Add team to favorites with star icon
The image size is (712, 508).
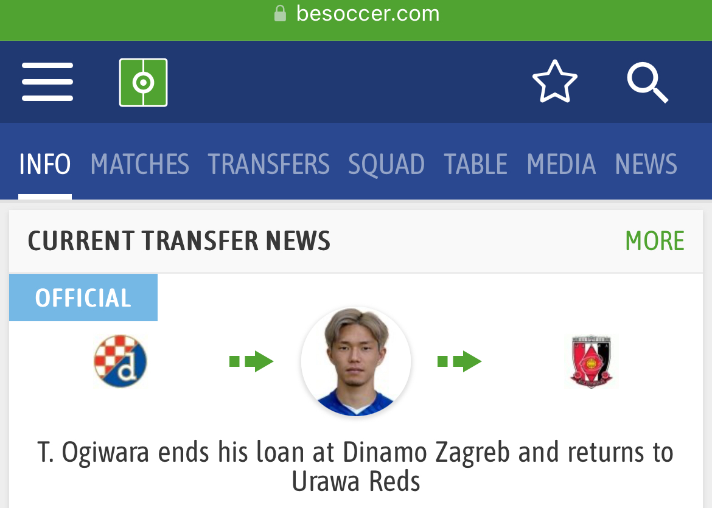click(555, 82)
